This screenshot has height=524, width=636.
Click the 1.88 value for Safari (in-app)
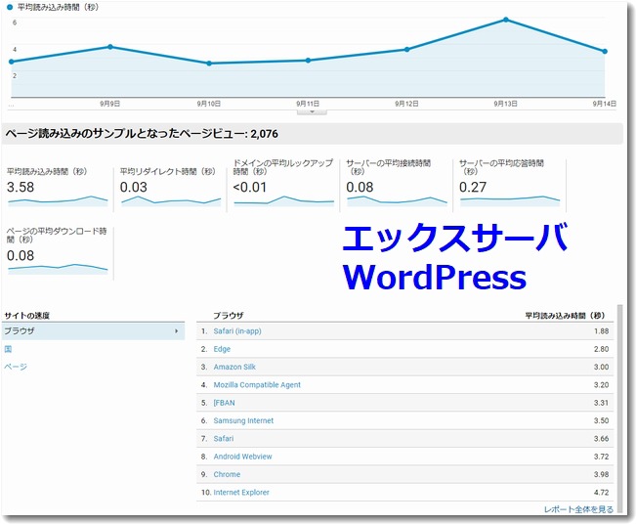[601, 331]
